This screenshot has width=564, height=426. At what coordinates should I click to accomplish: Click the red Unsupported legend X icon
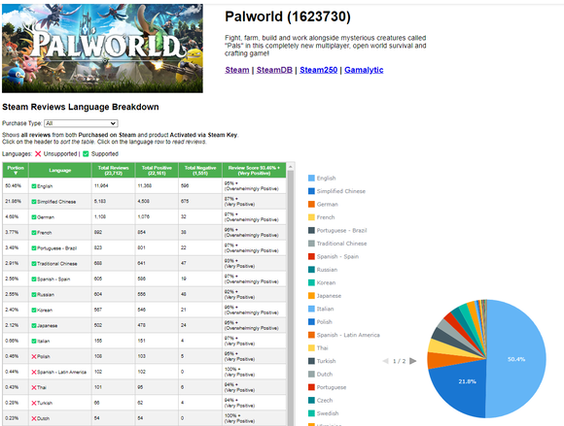click(38, 154)
